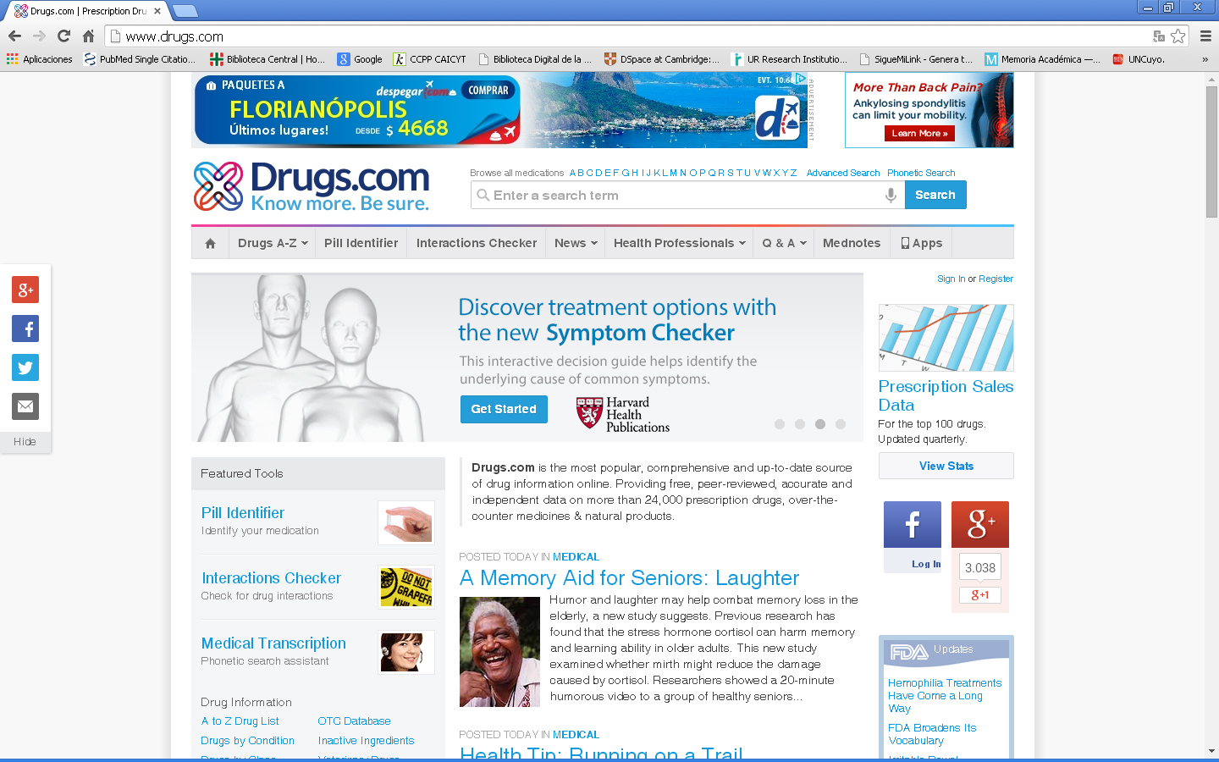Open FDA Broadens Its Vocabulary link
1219x762 pixels.
932,734
